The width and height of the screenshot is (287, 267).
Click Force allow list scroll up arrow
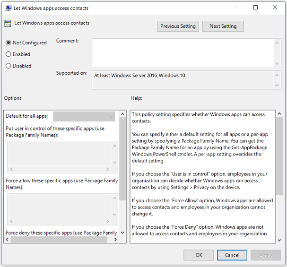115,198
